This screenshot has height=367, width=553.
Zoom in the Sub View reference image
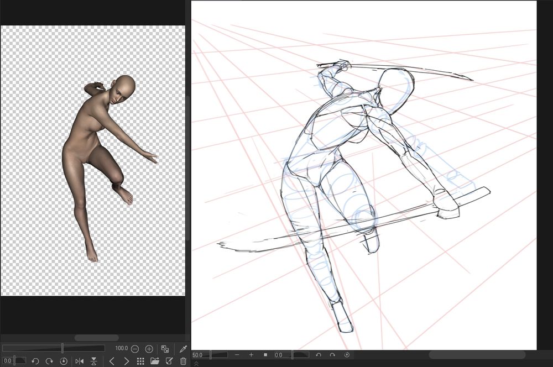click(149, 349)
